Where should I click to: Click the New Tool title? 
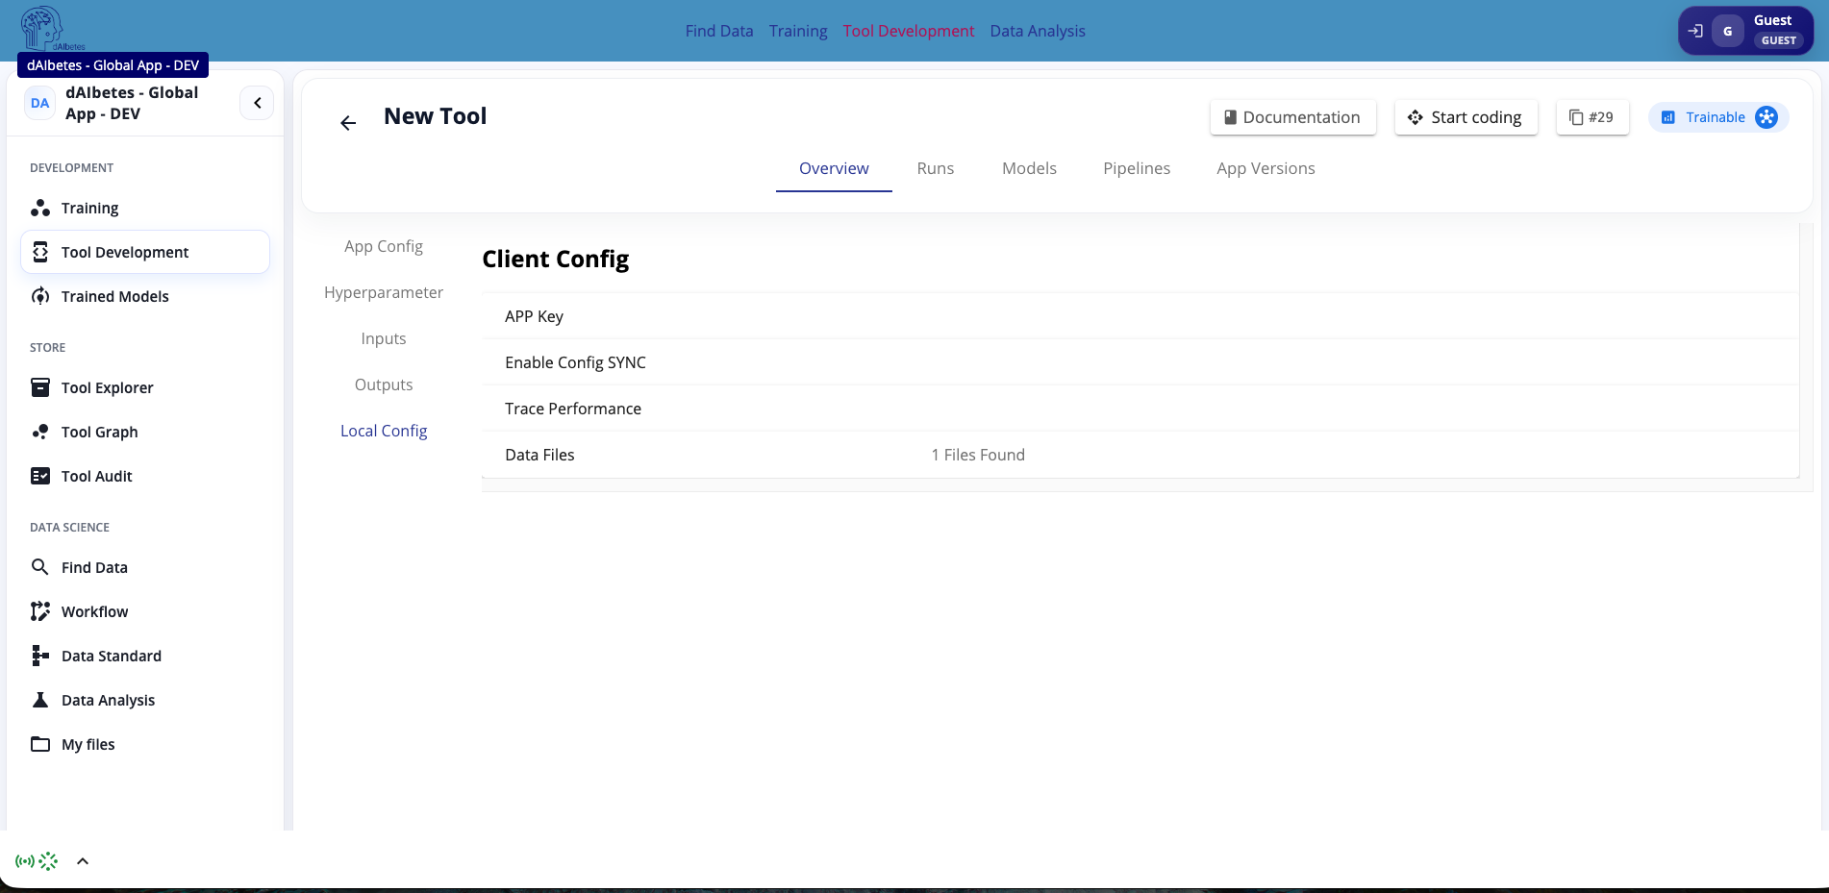click(x=436, y=116)
